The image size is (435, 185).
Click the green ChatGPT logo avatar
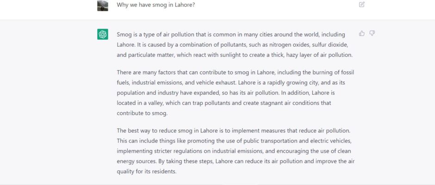click(103, 34)
